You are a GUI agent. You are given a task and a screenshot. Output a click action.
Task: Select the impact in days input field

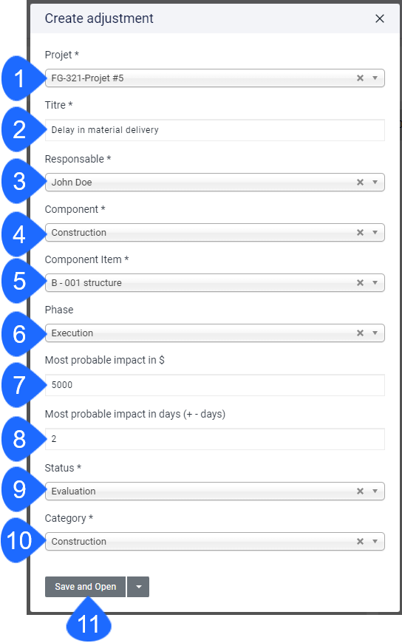point(215,439)
